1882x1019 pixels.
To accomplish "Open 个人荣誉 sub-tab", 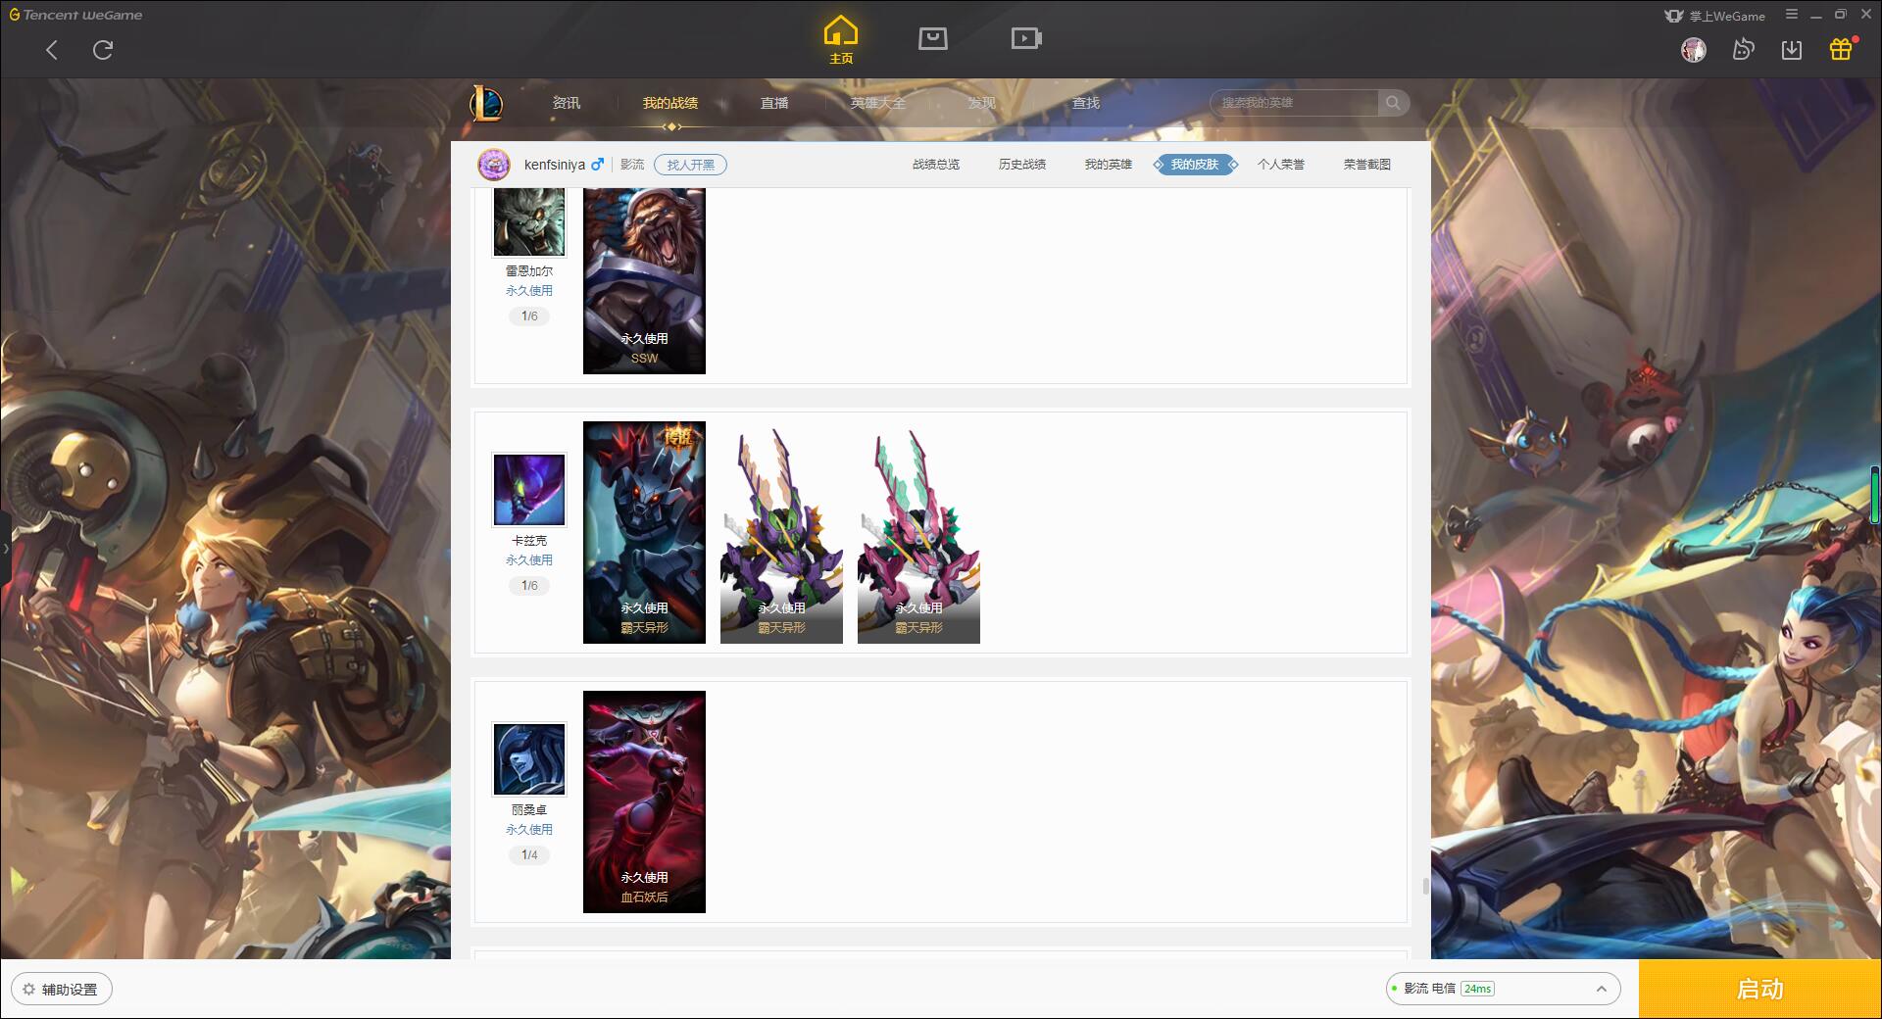I will pos(1281,165).
